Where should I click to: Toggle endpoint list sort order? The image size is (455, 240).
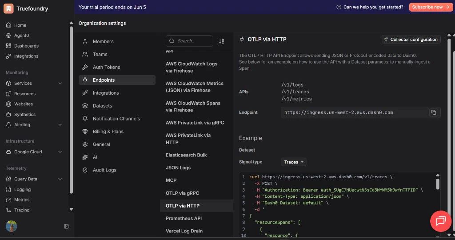[221, 41]
